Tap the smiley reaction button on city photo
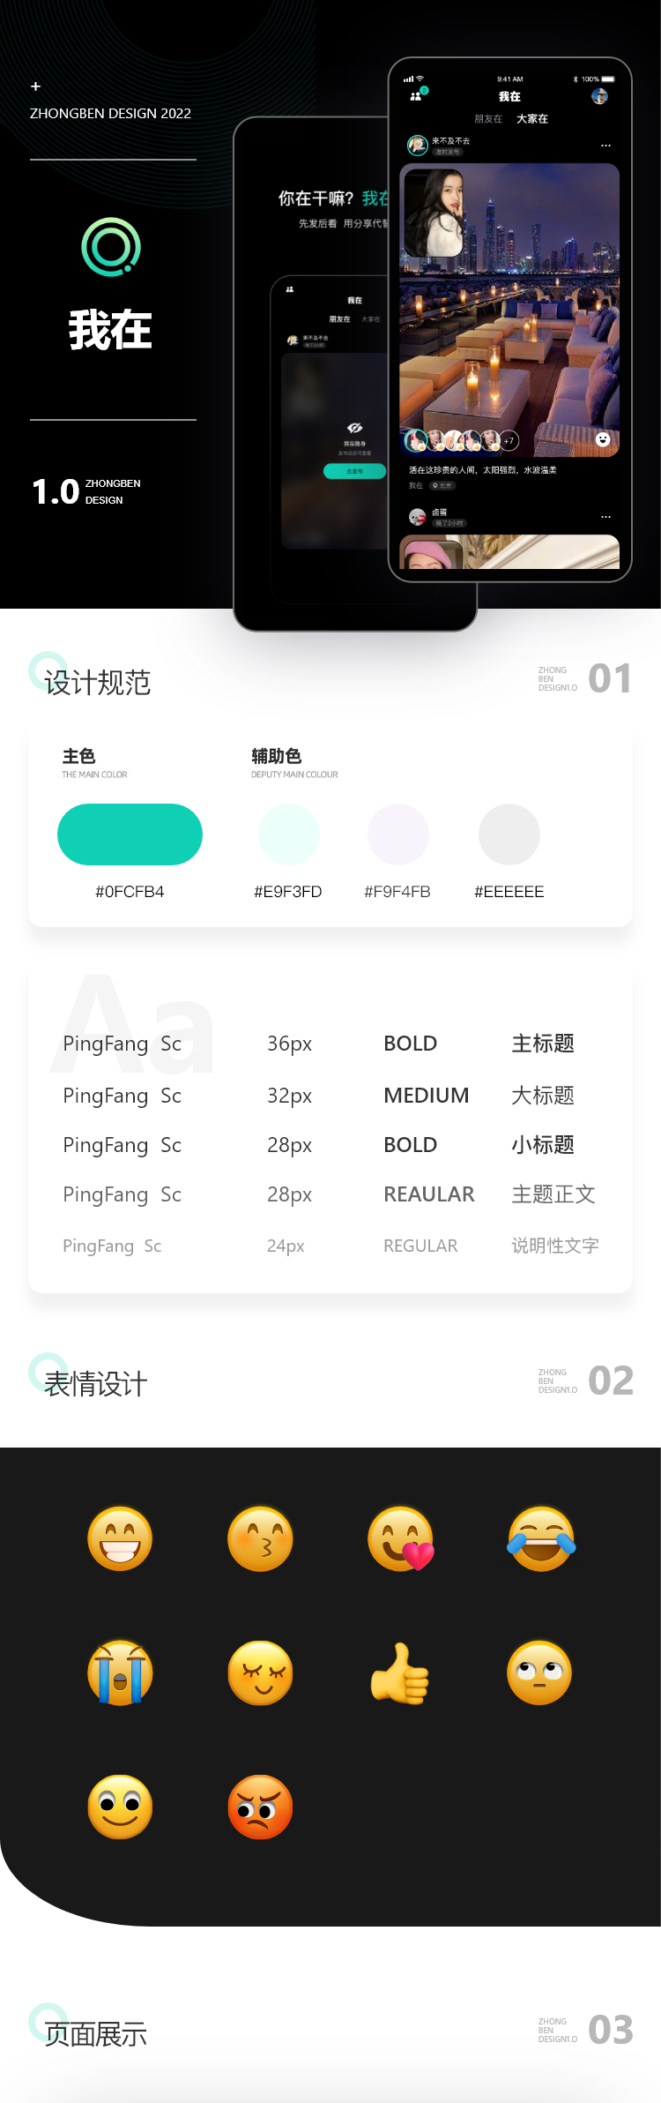This screenshot has width=661, height=2103. click(603, 439)
